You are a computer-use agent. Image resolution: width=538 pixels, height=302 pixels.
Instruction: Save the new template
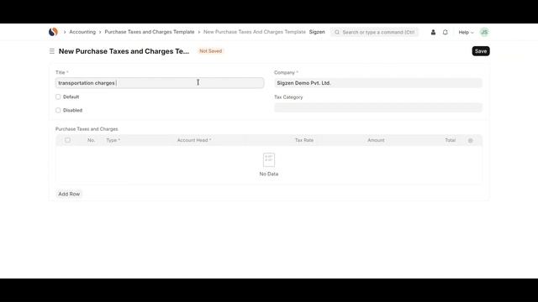[x=481, y=51]
